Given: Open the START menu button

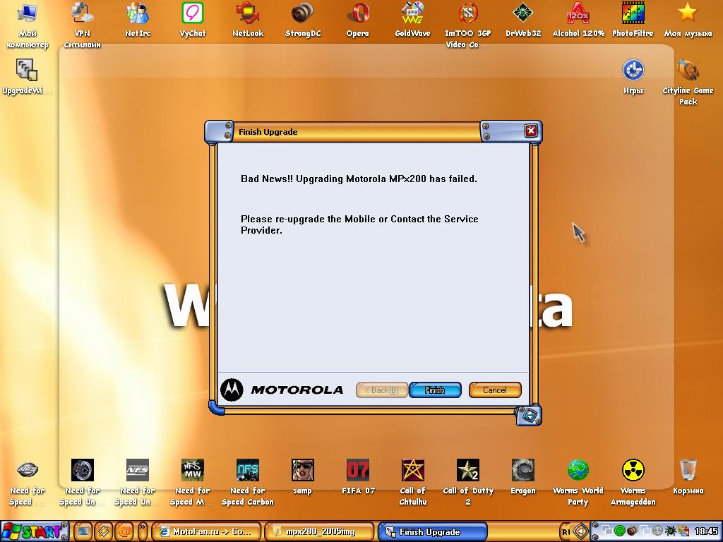Looking at the screenshot, I should tap(34, 532).
